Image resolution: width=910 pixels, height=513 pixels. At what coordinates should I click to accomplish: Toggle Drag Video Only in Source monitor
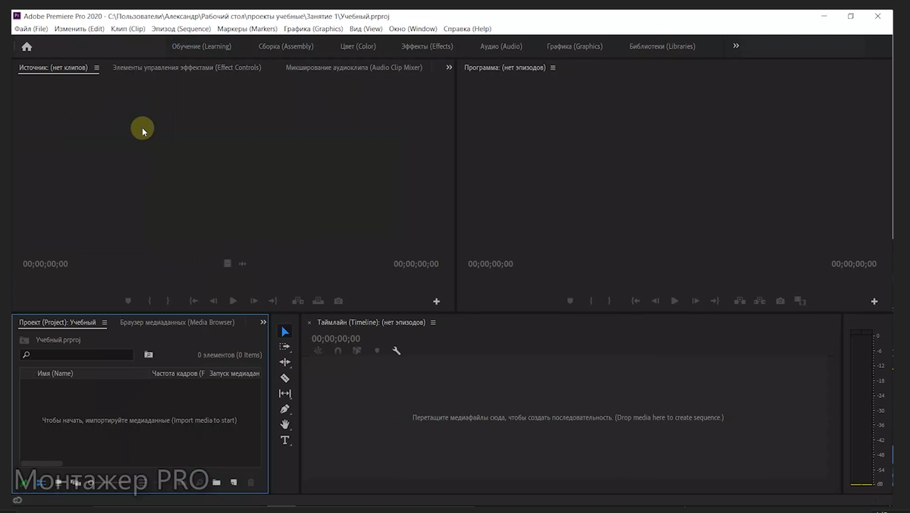pos(227,263)
